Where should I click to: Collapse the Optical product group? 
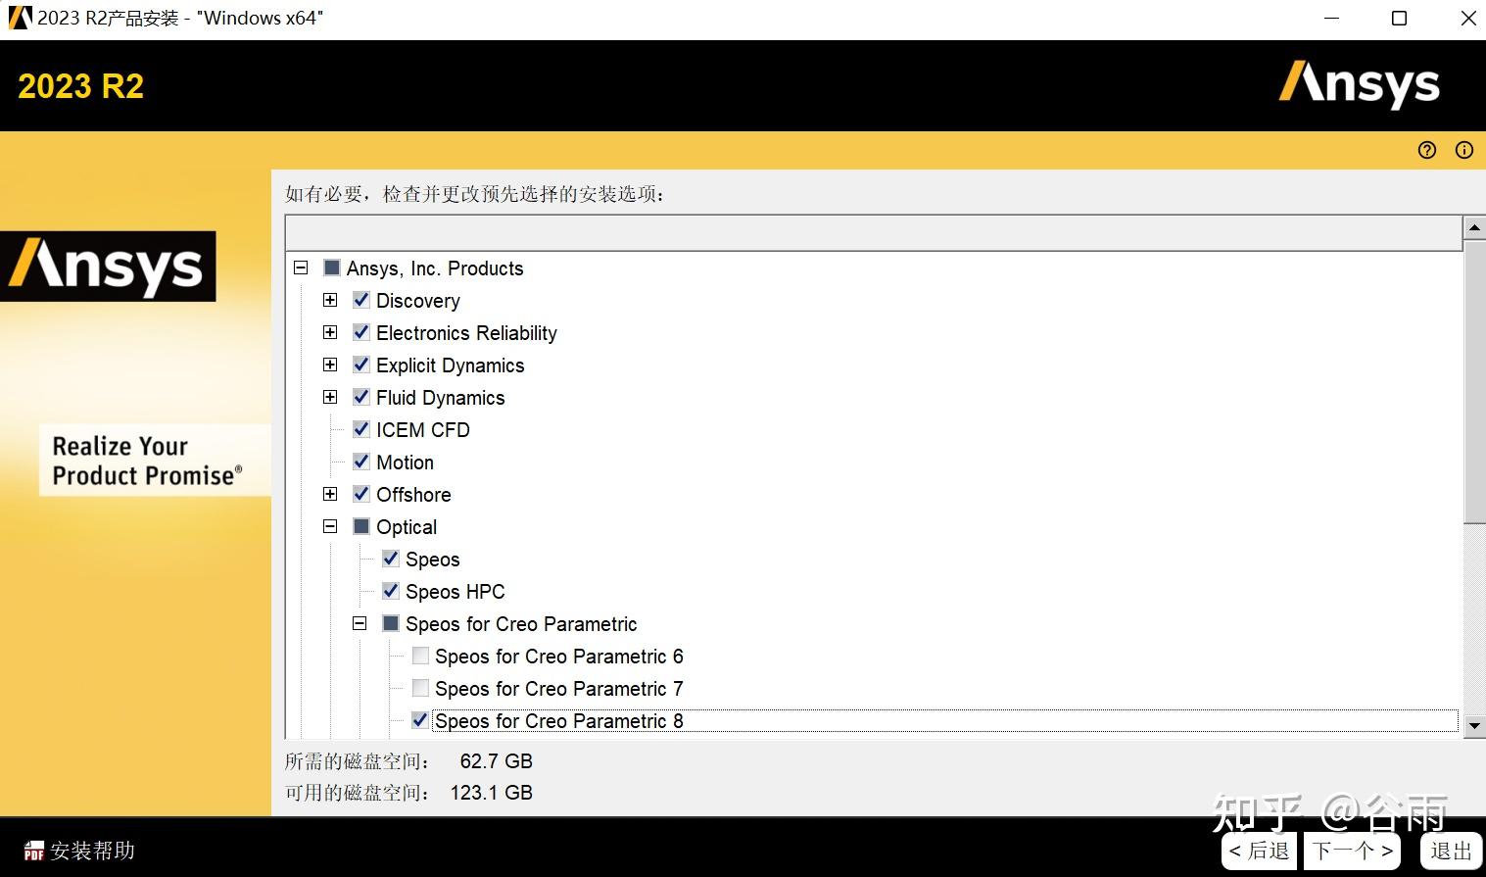tap(329, 525)
